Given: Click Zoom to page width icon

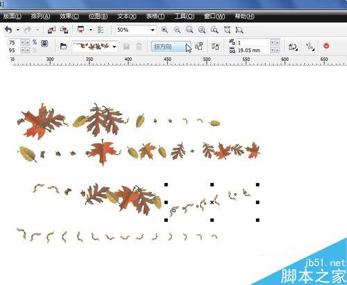Looking at the screenshot, I should point(227,30).
